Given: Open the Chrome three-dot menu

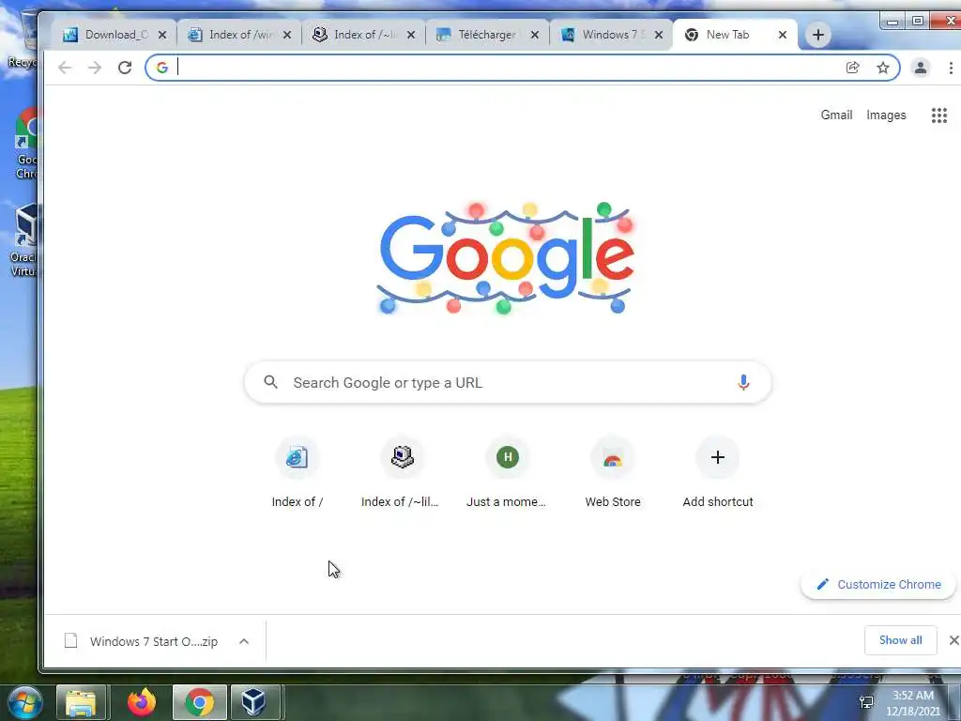Looking at the screenshot, I should [x=951, y=68].
